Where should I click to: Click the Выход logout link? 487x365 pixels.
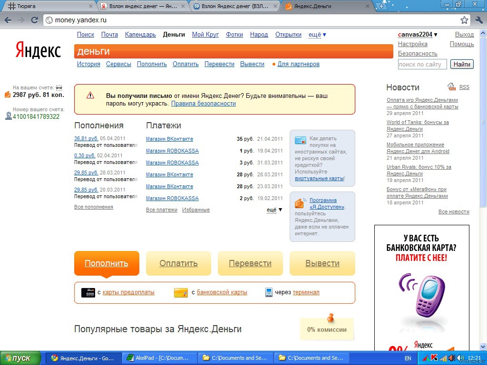[464, 34]
